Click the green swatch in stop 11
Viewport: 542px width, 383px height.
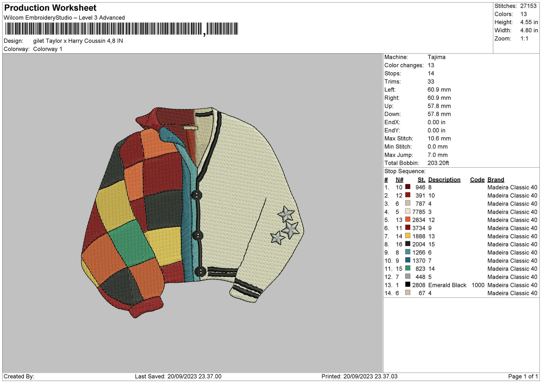(408, 268)
